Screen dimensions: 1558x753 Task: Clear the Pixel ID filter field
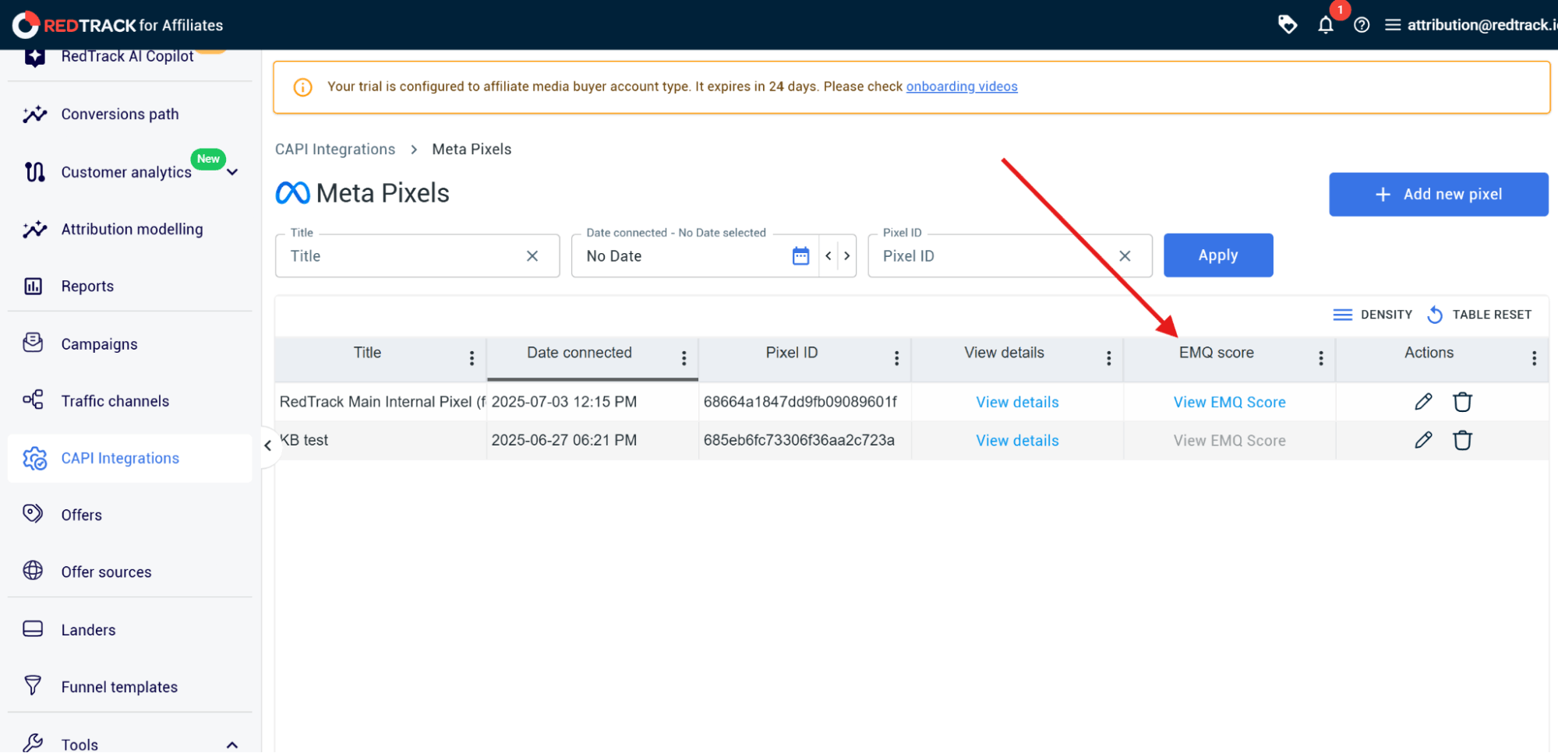pos(1125,255)
